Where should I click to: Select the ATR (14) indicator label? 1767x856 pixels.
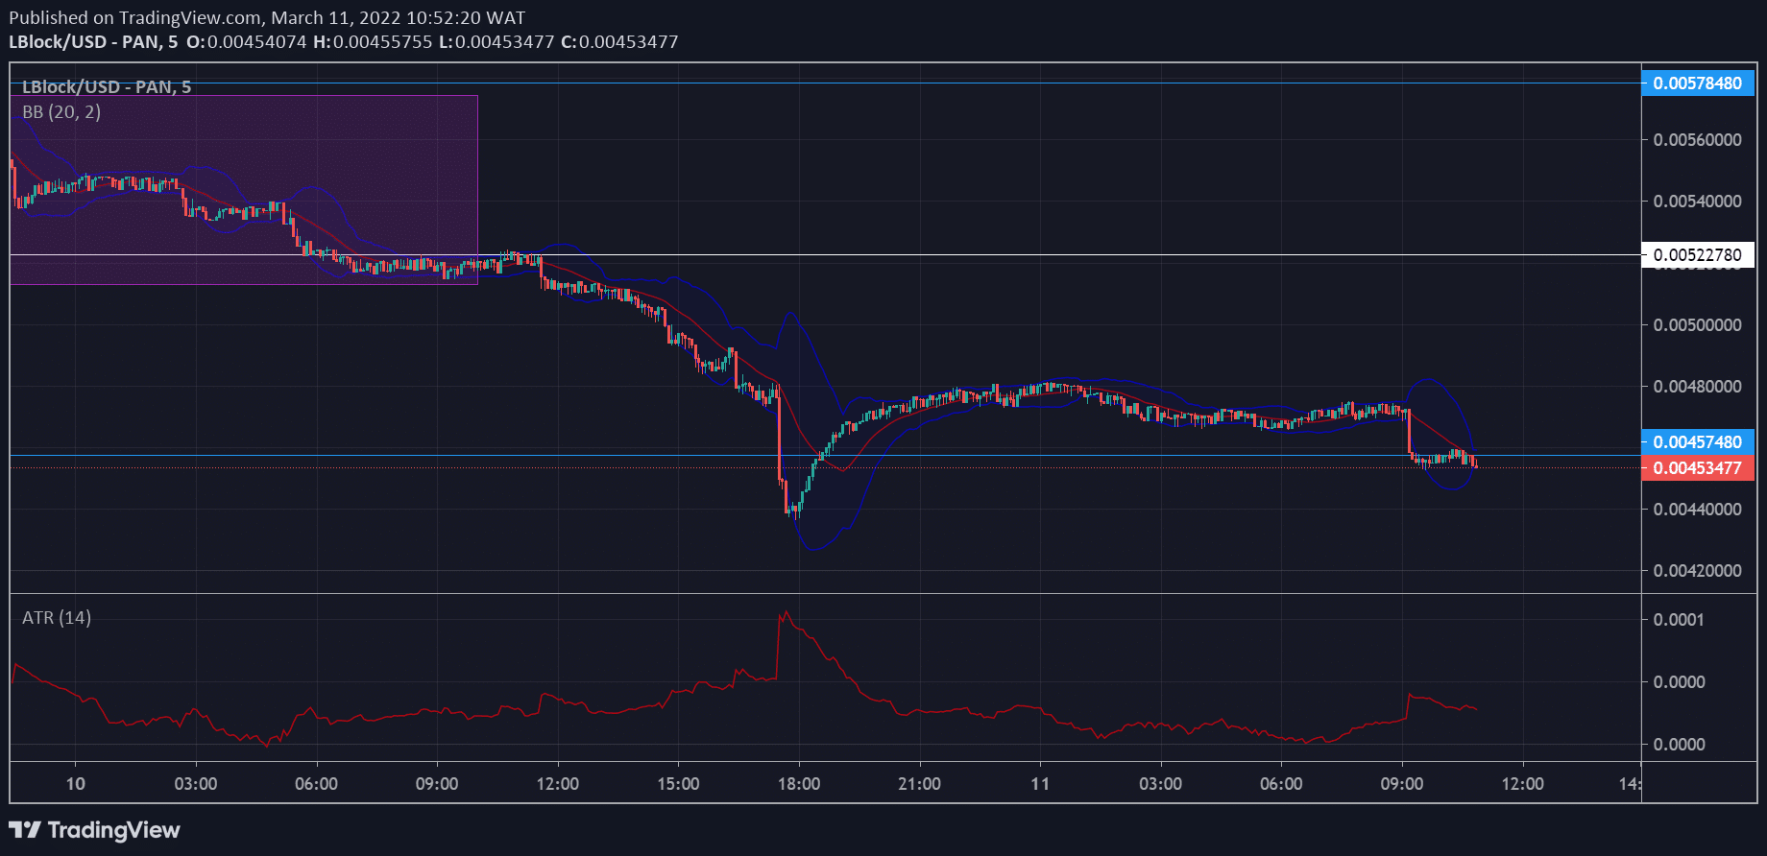[57, 618]
